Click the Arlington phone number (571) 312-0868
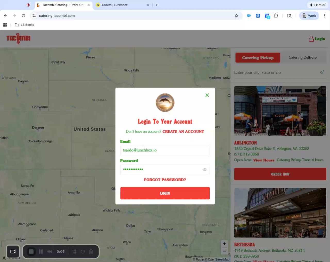Image resolution: width=330 pixels, height=262 pixels. coord(246,154)
